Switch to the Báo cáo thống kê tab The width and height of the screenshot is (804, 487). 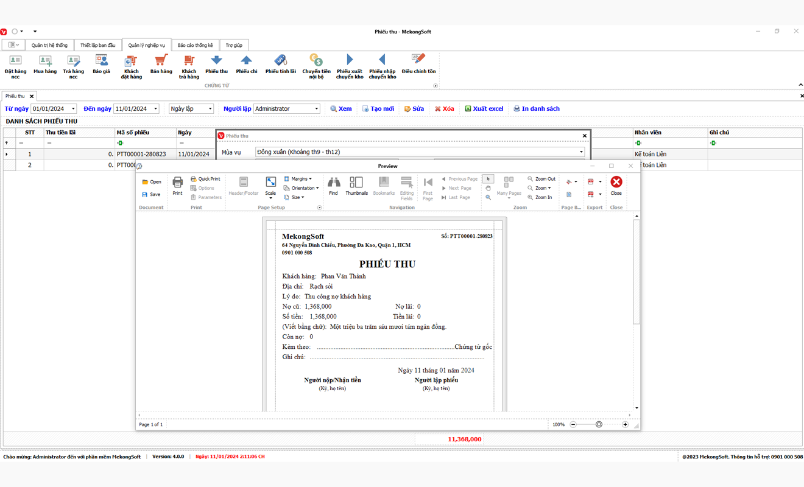[195, 45]
